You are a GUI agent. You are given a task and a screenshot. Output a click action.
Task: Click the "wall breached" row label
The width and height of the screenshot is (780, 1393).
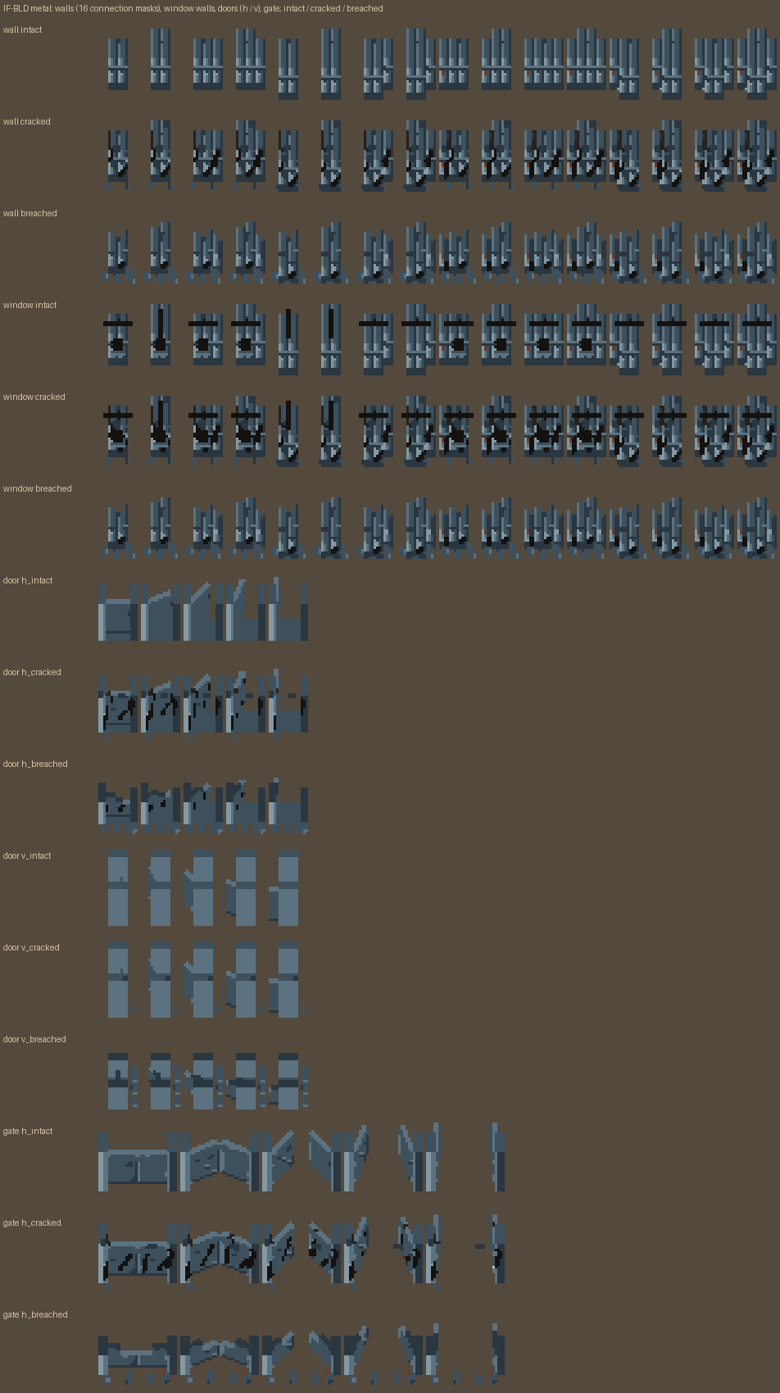pos(29,213)
